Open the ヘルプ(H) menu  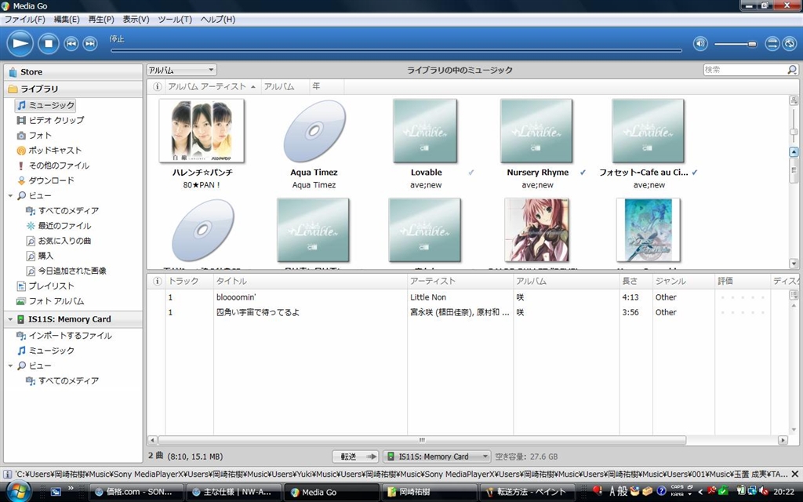(x=218, y=20)
